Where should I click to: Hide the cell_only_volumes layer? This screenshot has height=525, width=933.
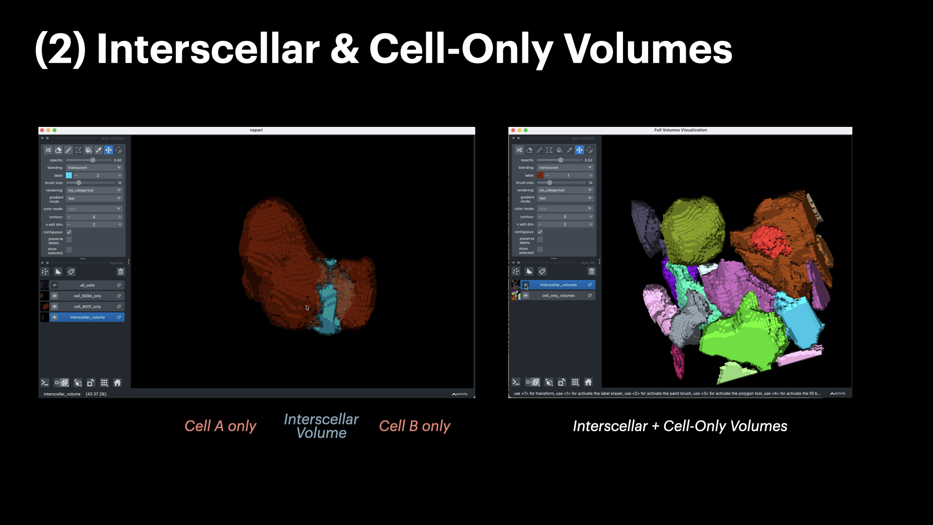click(525, 296)
